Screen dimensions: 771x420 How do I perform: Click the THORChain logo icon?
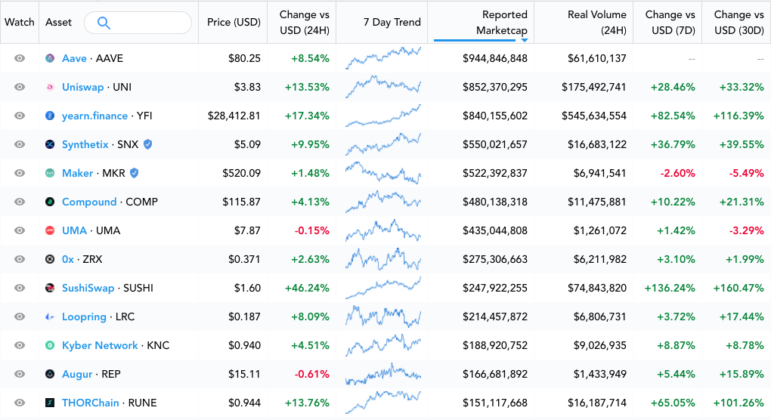point(50,403)
